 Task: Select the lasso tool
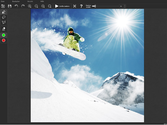pyautogui.click(x=4, y=17)
